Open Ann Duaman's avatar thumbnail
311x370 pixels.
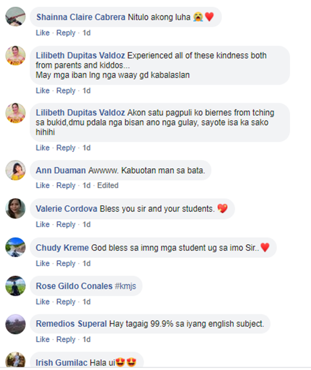[15, 170]
